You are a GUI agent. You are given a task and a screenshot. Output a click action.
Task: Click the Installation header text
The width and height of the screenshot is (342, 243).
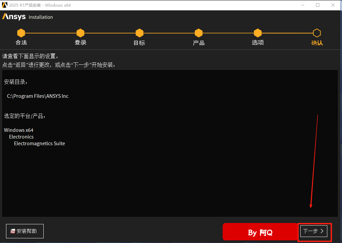point(41,17)
